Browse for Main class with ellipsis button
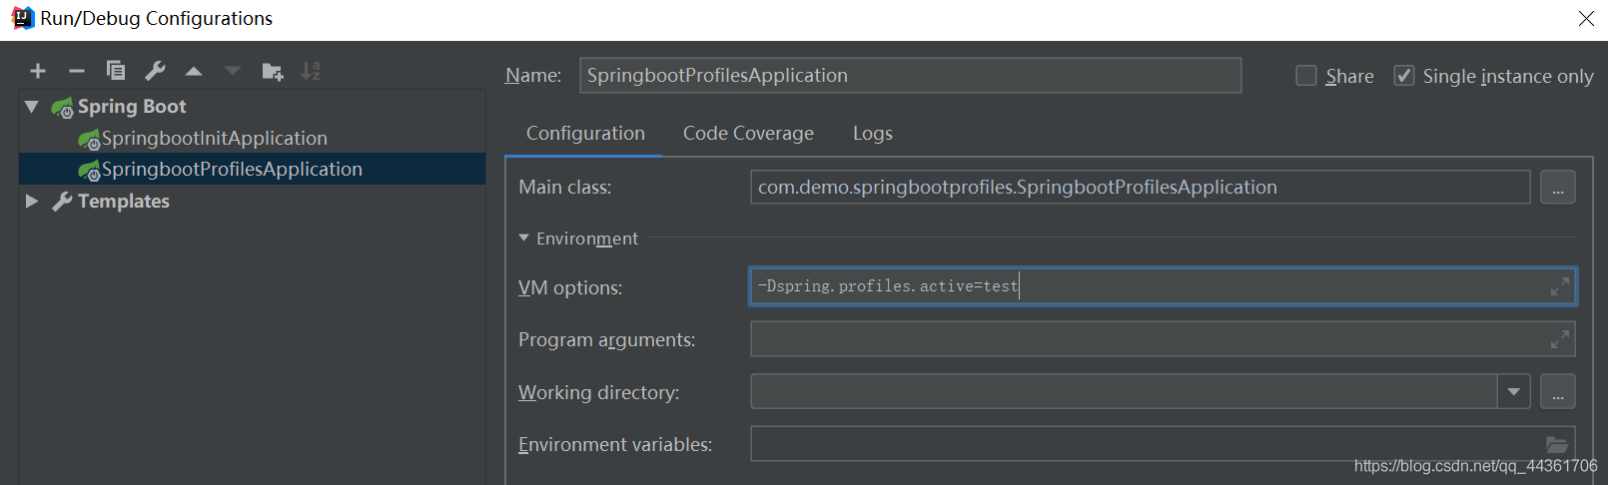Image resolution: width=1608 pixels, height=485 pixels. (x=1558, y=188)
